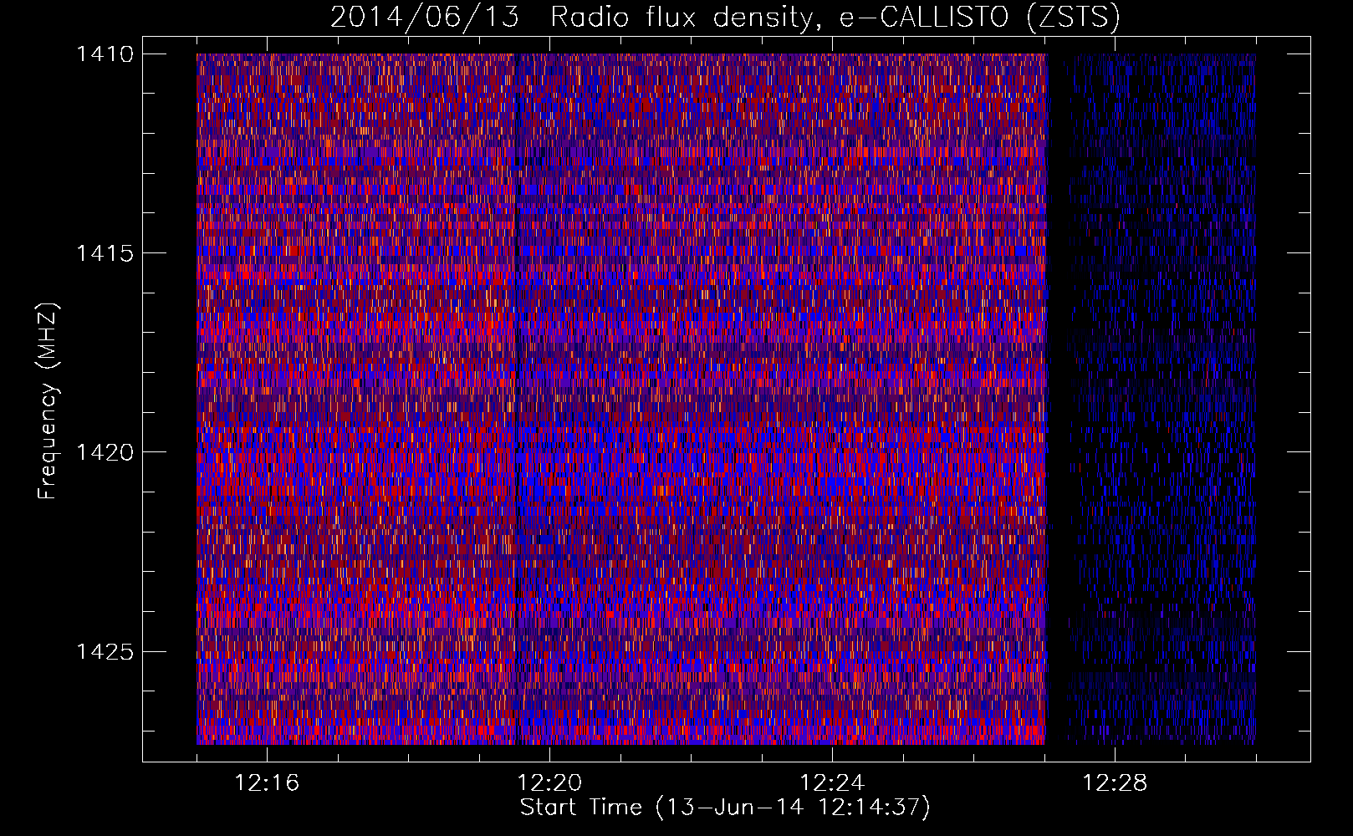Click the 12:24 time tick label
Viewport: 1353px width, 836px height.
pos(832,783)
